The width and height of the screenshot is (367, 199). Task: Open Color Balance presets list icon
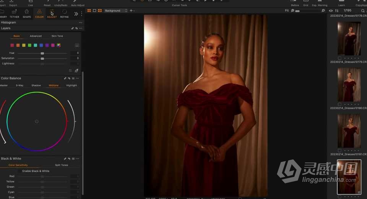tap(73, 79)
